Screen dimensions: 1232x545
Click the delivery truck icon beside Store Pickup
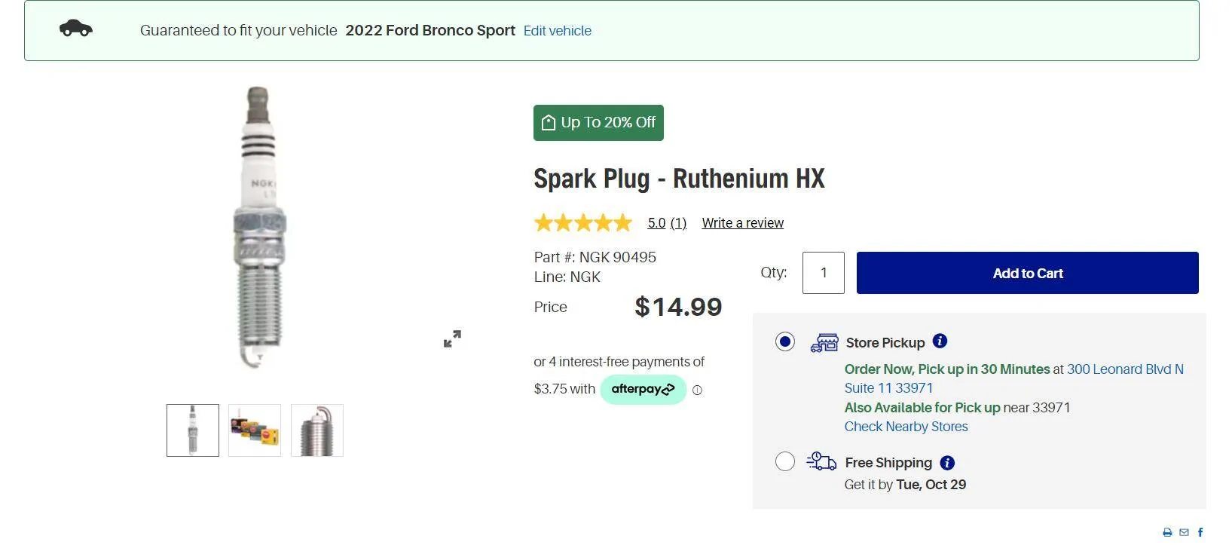pos(824,341)
